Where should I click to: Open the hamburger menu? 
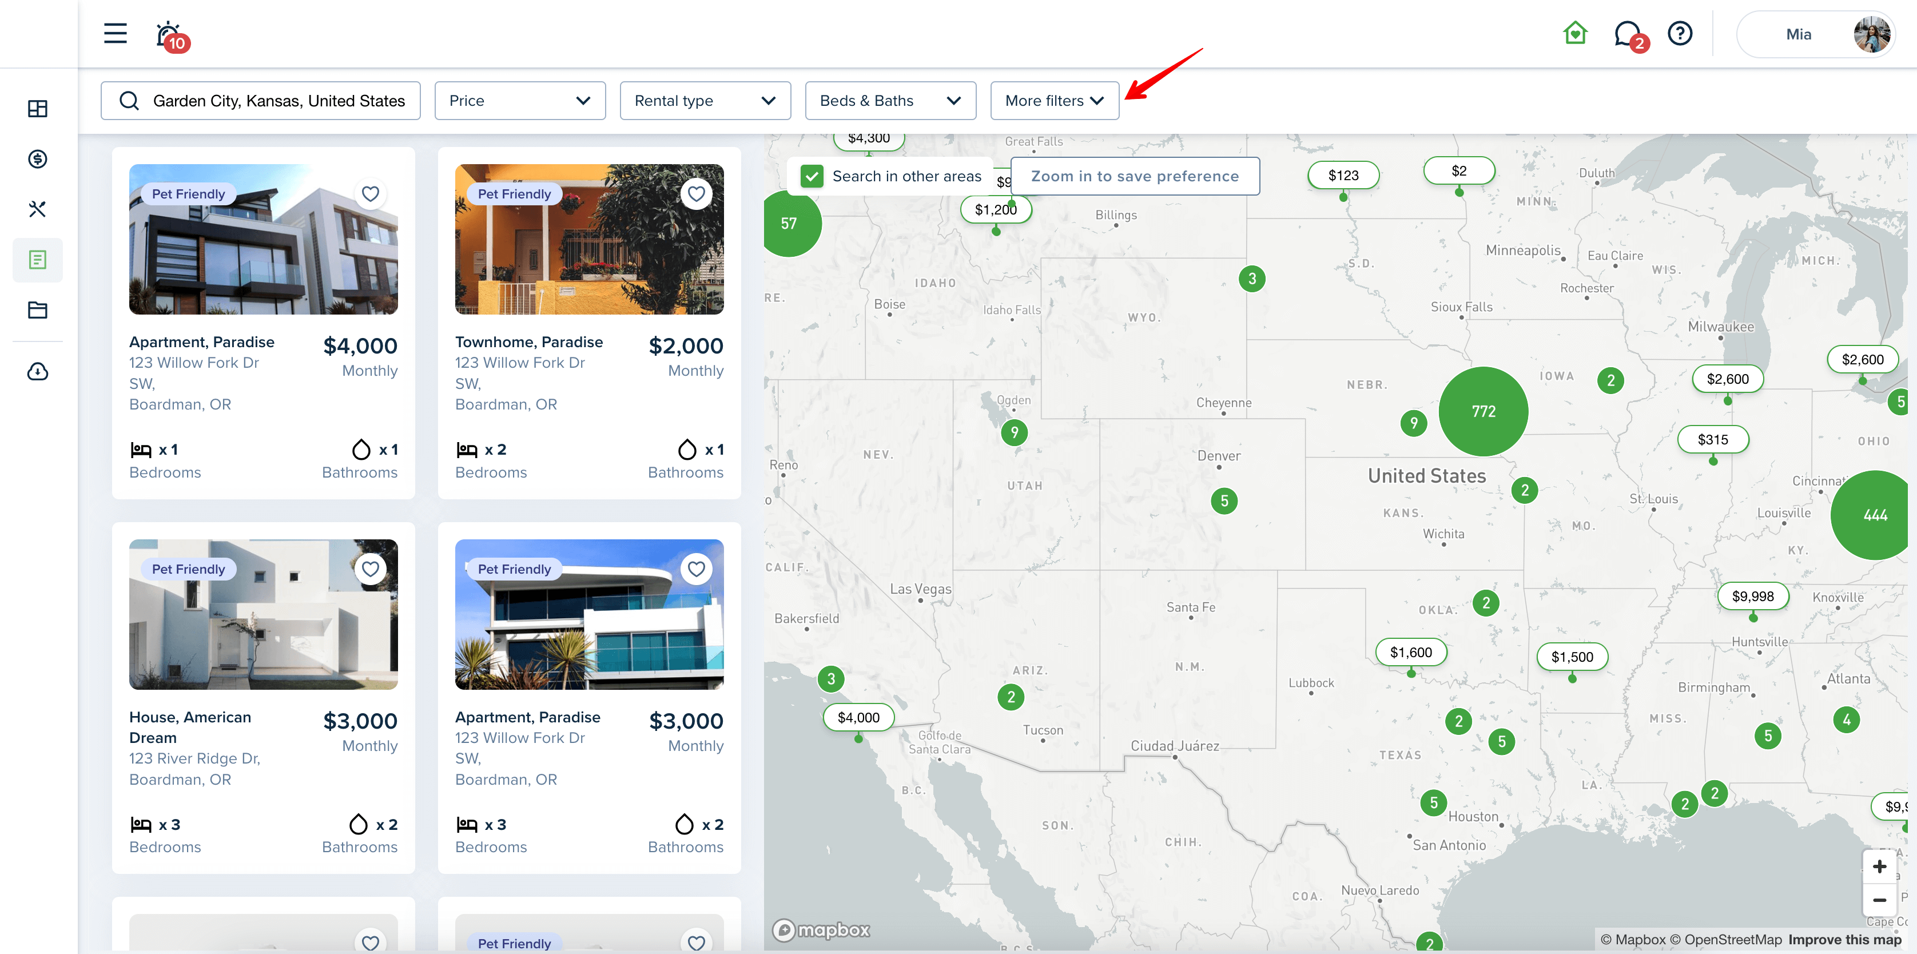click(114, 34)
